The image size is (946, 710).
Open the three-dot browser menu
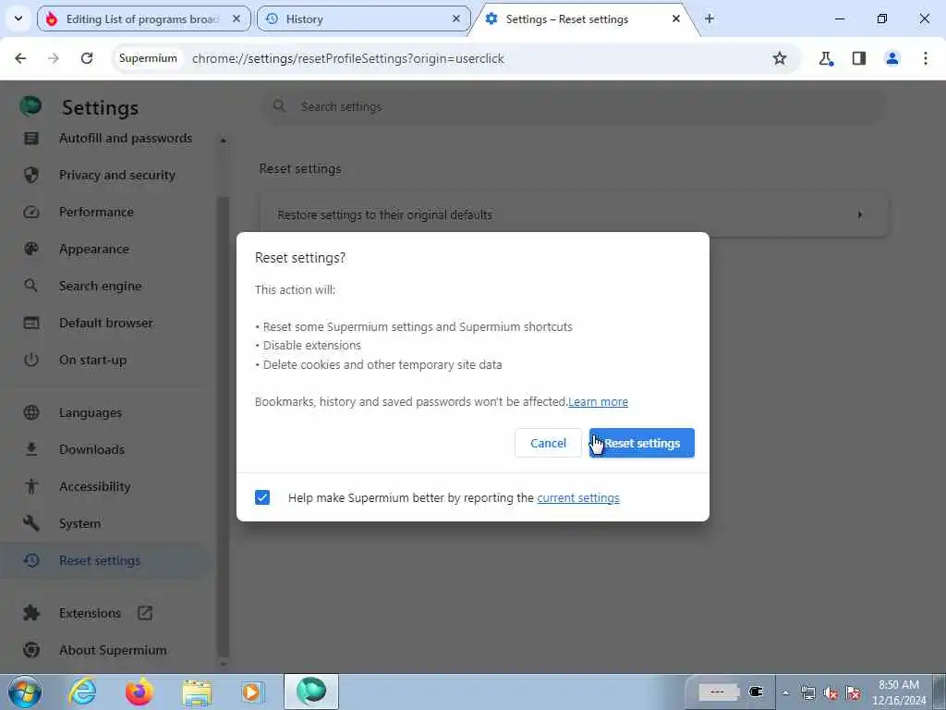click(926, 58)
